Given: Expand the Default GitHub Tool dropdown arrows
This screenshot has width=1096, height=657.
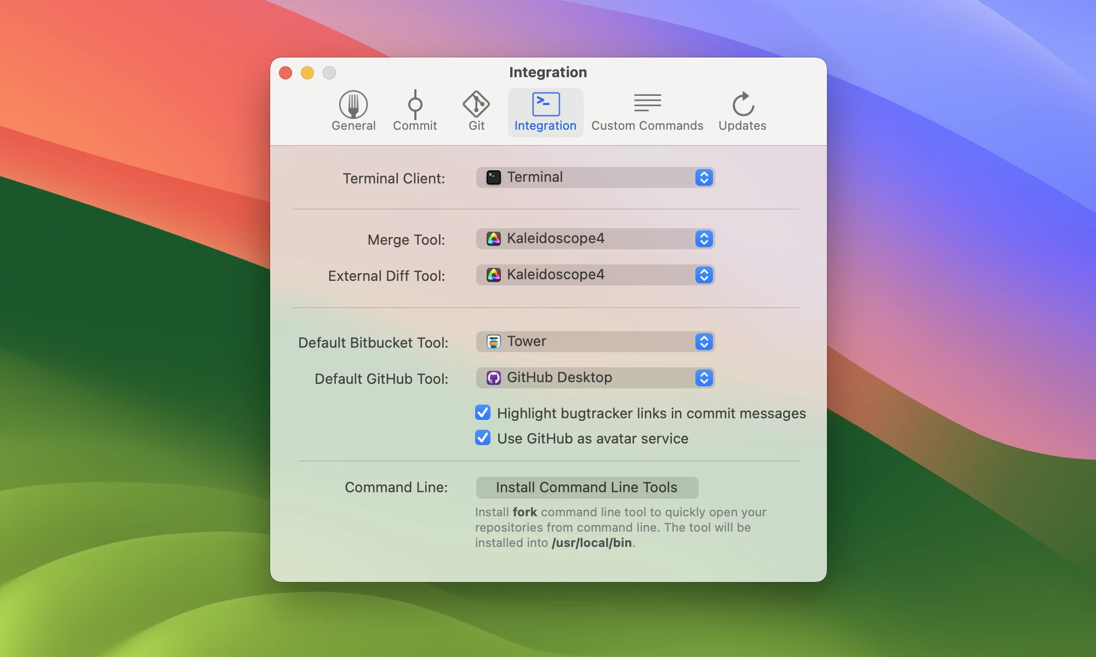Looking at the screenshot, I should [704, 378].
